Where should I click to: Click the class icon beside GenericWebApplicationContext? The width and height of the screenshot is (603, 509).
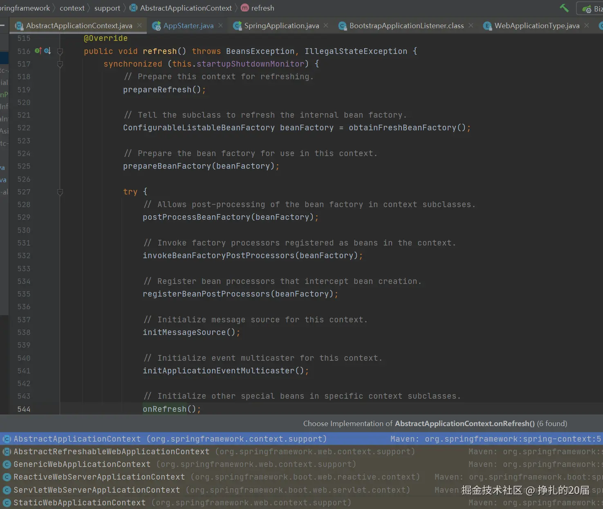pos(7,464)
